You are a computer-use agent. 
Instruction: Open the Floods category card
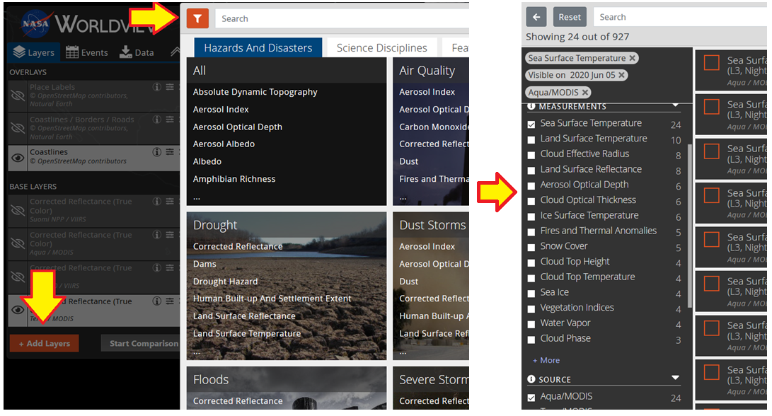point(287,388)
